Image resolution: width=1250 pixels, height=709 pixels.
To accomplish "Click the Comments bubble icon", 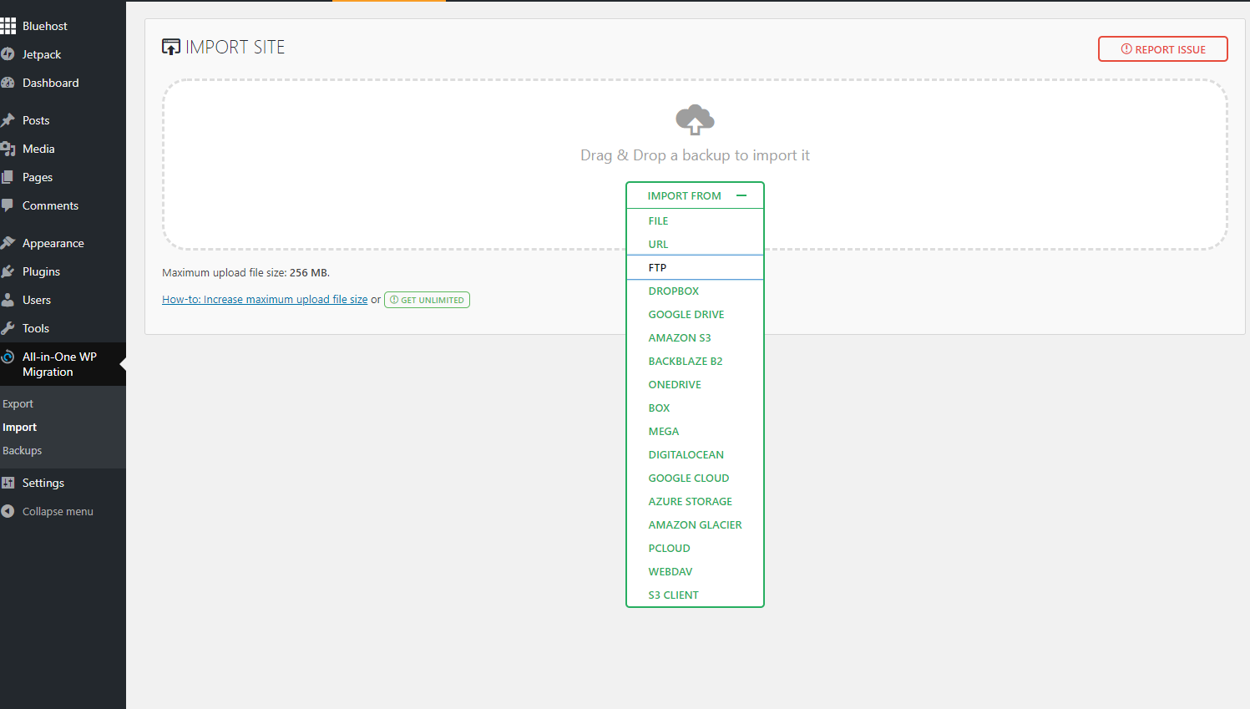I will click(x=8, y=205).
